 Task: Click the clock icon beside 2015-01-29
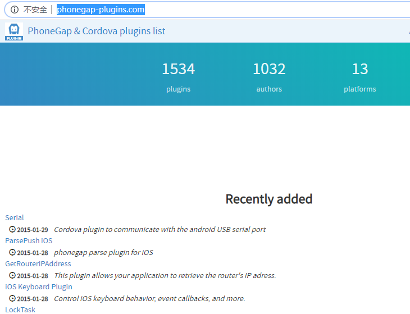click(x=12, y=229)
